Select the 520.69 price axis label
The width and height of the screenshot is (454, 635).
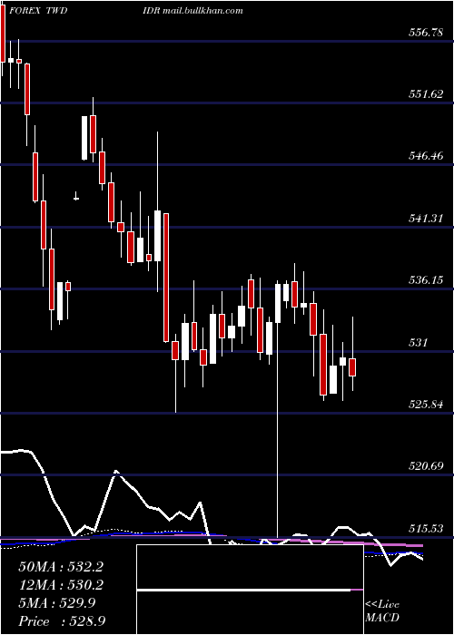pyautogui.click(x=425, y=466)
